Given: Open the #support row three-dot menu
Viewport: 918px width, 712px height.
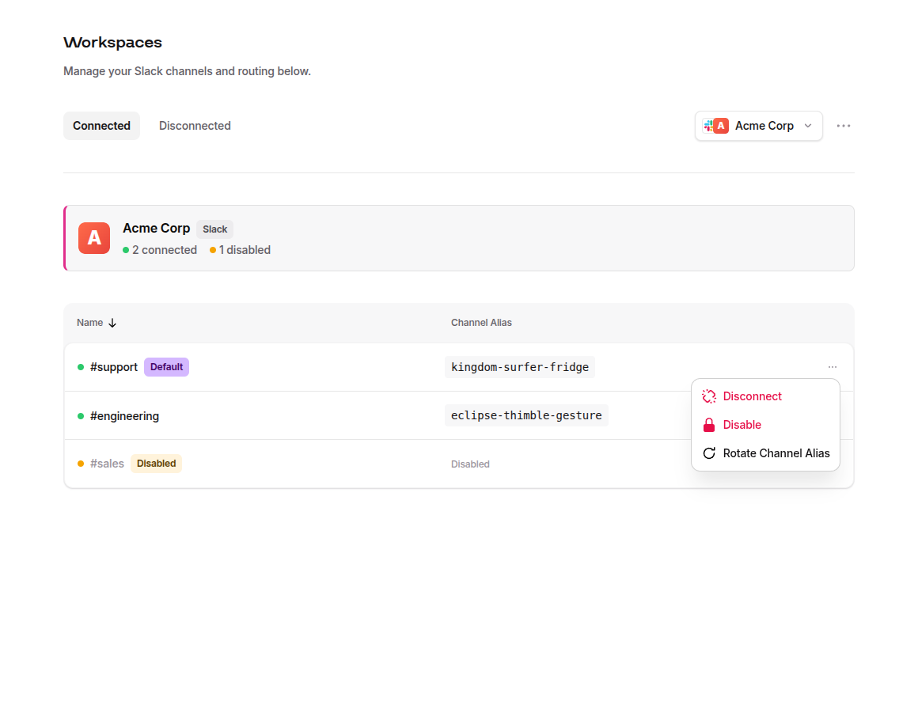Looking at the screenshot, I should pyautogui.click(x=833, y=367).
